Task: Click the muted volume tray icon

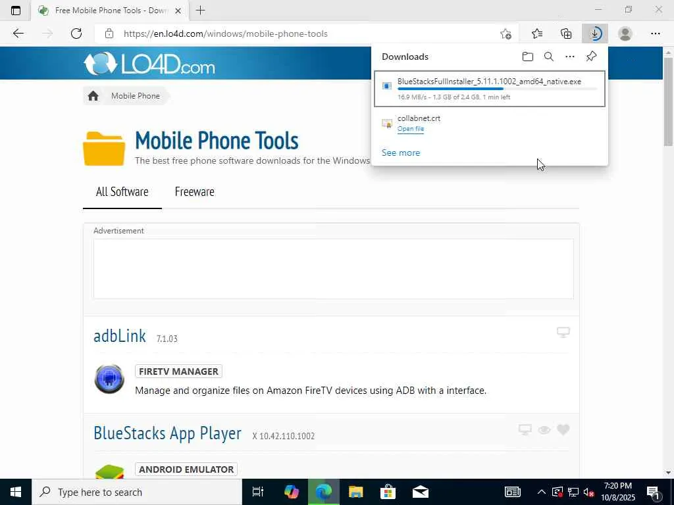Action: pyautogui.click(x=589, y=492)
